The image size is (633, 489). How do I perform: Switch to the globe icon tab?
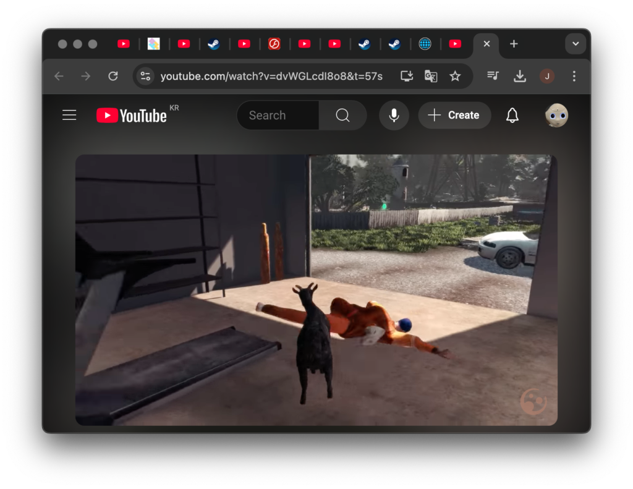click(x=425, y=44)
